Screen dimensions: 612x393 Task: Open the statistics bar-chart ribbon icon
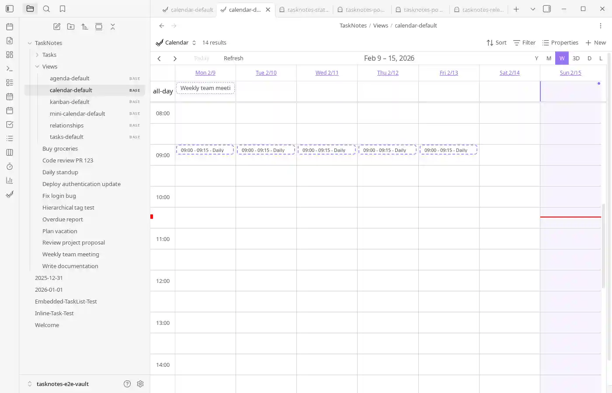pyautogui.click(x=9, y=180)
